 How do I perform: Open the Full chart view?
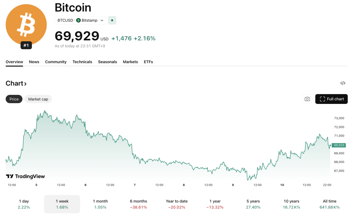[332, 99]
